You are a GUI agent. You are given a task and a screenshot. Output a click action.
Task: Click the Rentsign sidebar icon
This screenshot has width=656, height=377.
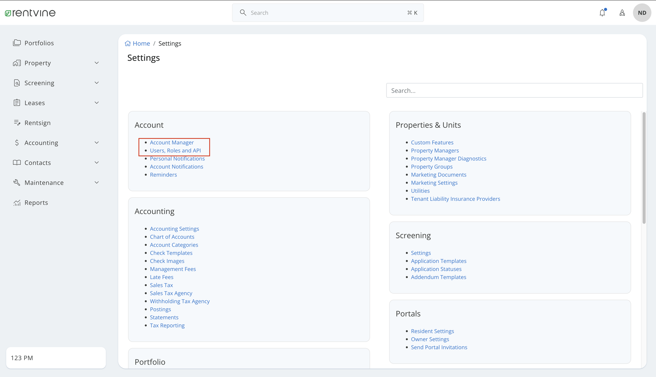pos(17,122)
